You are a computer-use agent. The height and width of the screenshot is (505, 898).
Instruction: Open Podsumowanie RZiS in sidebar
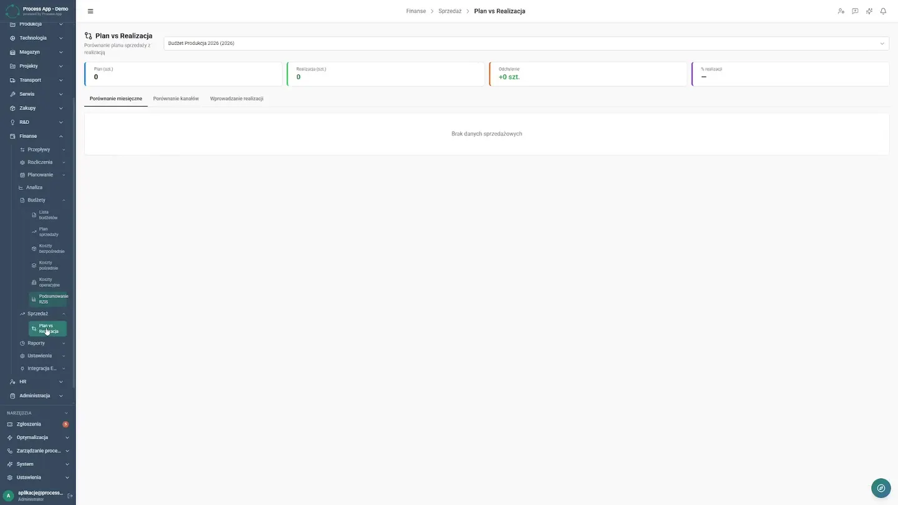pyautogui.click(x=48, y=299)
